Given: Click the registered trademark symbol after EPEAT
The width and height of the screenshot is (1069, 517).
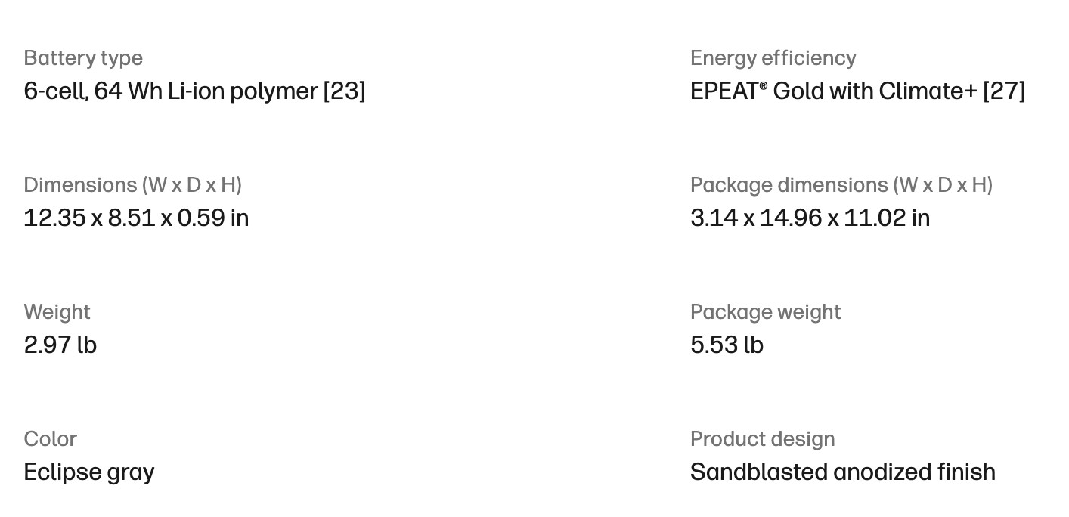Looking at the screenshot, I should click(x=764, y=86).
